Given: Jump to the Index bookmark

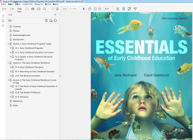Looking at the screenshot, I should [x=15, y=105].
